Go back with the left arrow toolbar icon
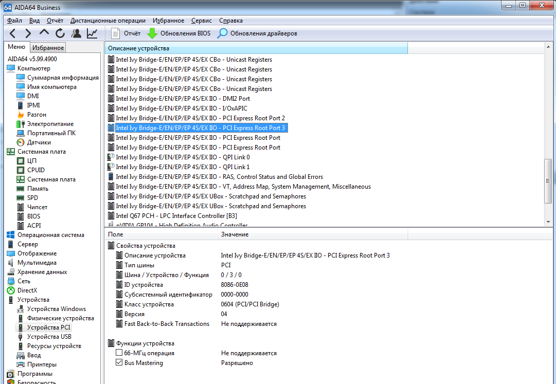 [13, 33]
